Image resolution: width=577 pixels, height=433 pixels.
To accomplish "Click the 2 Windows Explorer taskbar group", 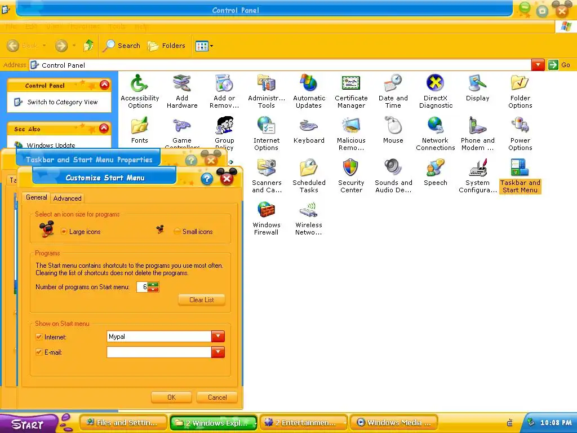I will [x=214, y=423].
